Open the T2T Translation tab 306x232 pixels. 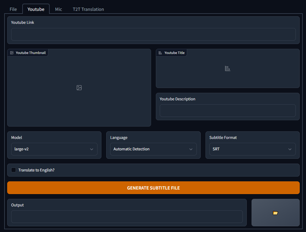pos(88,9)
